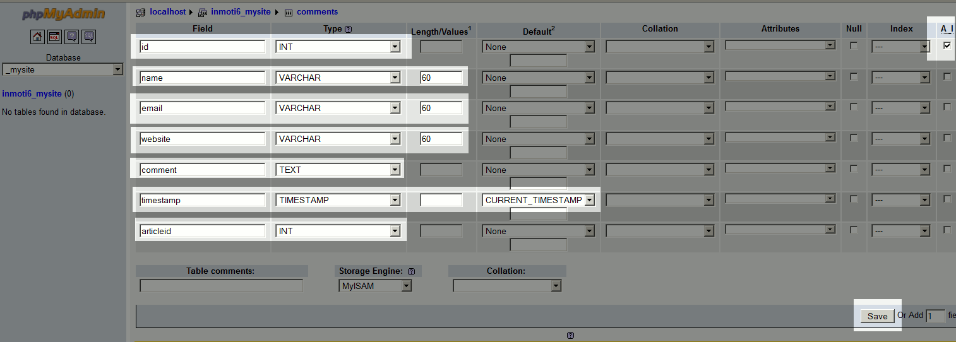Click the Table comments input field
Screen dimensions: 956x342
point(221,286)
